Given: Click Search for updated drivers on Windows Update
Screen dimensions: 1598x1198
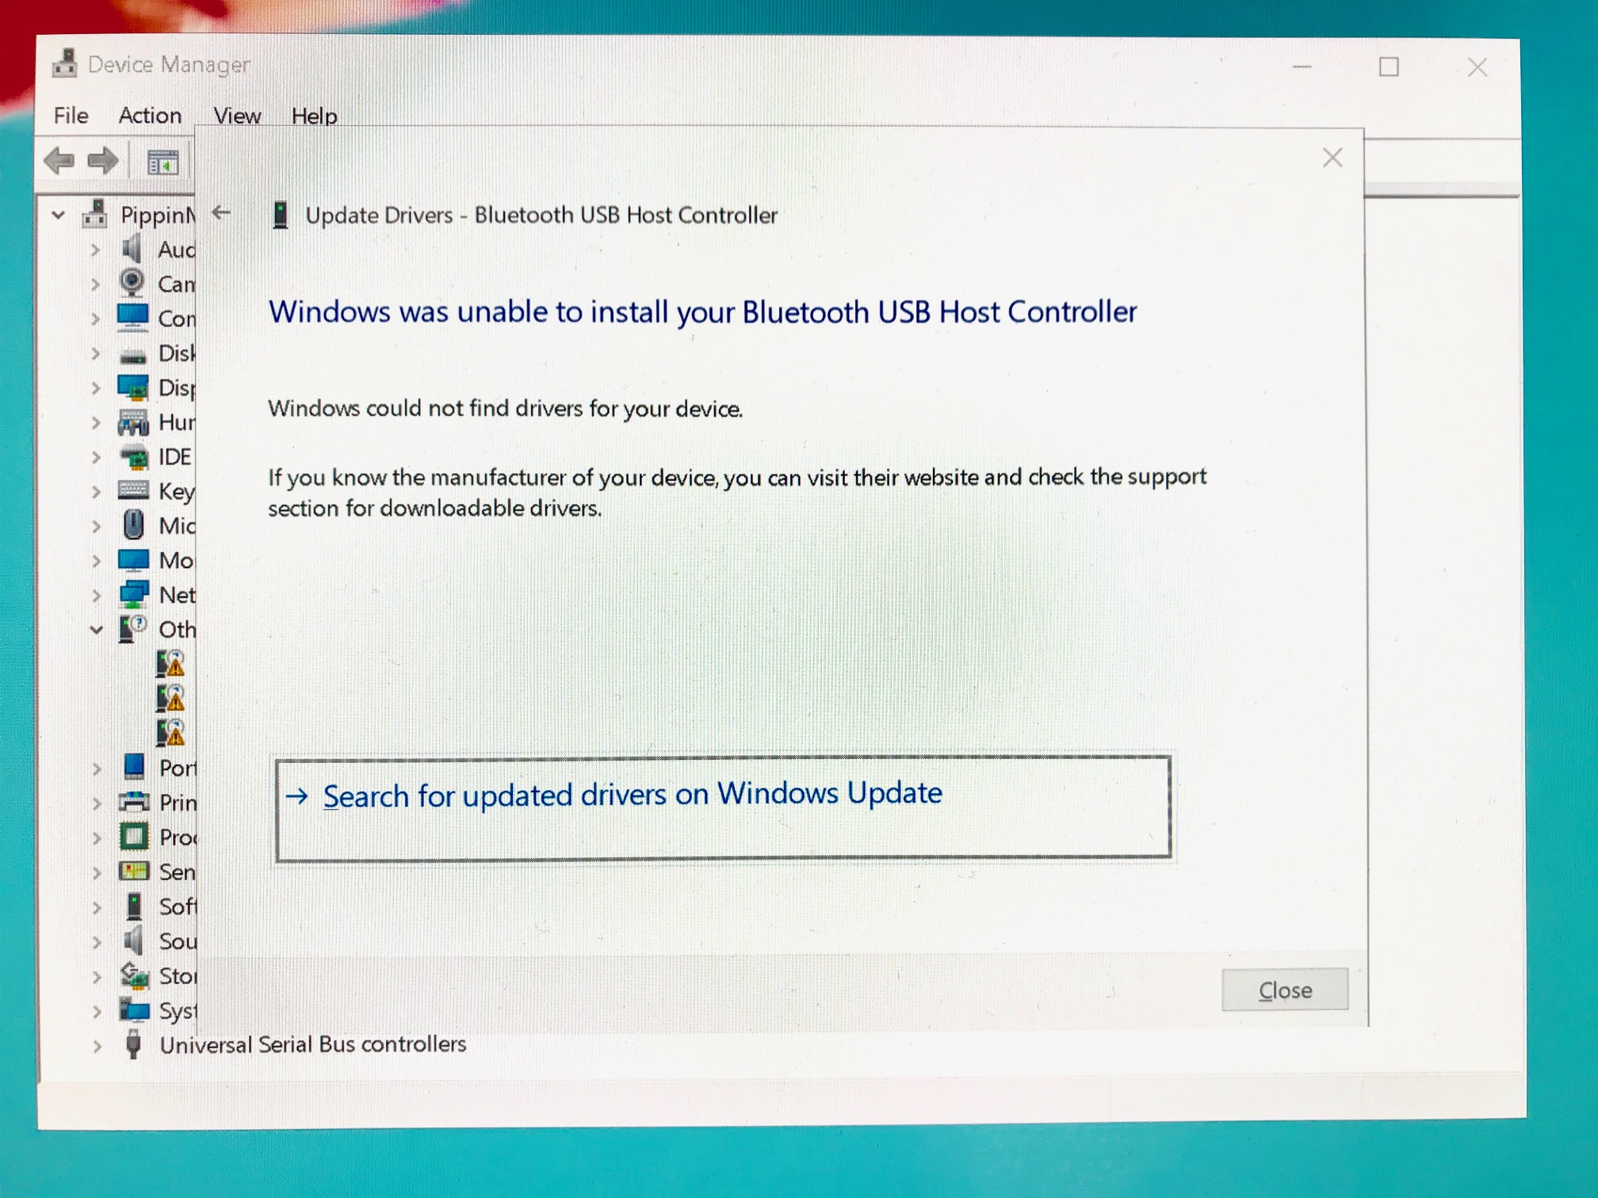Looking at the screenshot, I should pyautogui.click(x=632, y=794).
